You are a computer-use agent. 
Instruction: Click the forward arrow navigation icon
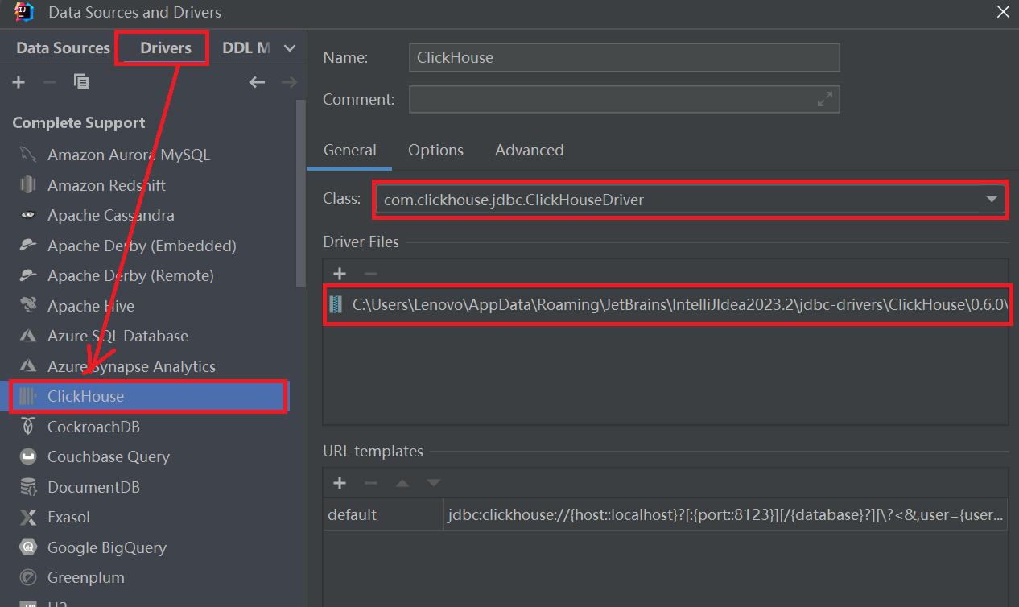coord(289,82)
